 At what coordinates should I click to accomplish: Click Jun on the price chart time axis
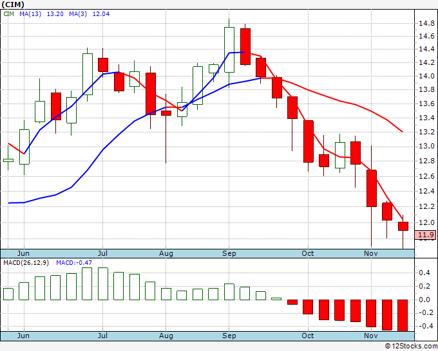(23, 253)
